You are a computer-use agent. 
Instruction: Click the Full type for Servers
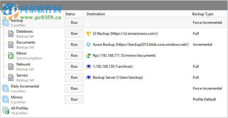196,77
